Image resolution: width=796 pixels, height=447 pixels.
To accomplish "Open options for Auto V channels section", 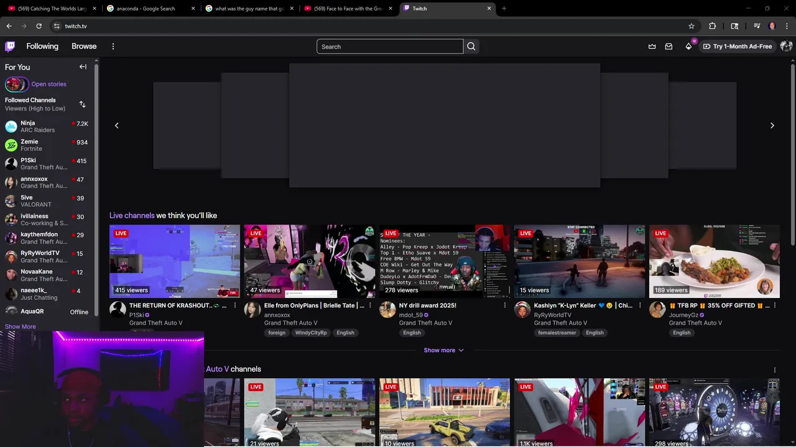I will (x=774, y=370).
